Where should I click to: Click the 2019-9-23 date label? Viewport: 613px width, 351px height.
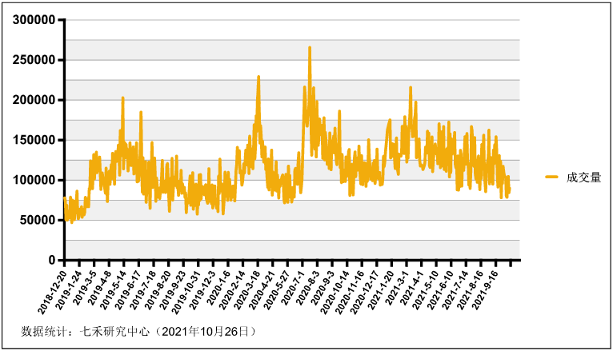173,289
